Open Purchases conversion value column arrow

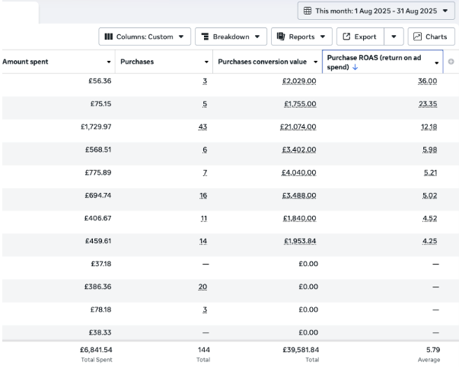tap(315, 62)
